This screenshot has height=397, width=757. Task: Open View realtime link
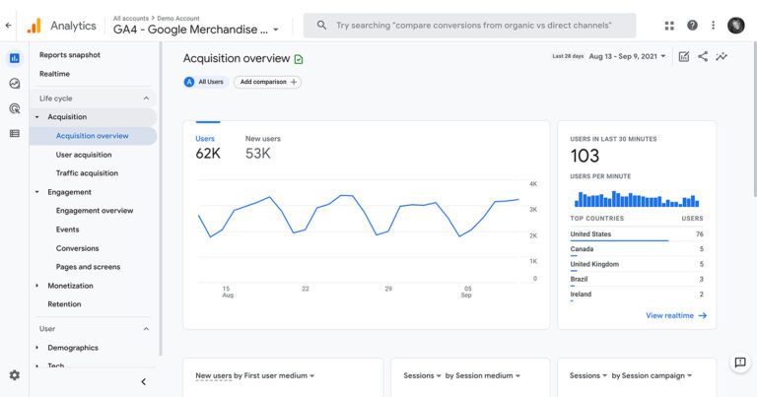coord(676,315)
